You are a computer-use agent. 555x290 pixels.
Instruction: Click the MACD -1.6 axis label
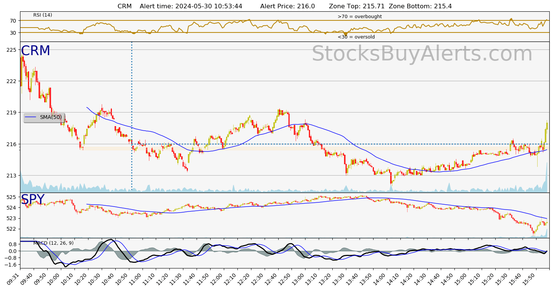coord(11,265)
